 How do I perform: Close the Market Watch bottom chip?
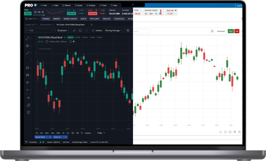(50, 137)
